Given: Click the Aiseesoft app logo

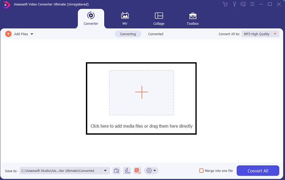Looking at the screenshot, I should [4, 4].
